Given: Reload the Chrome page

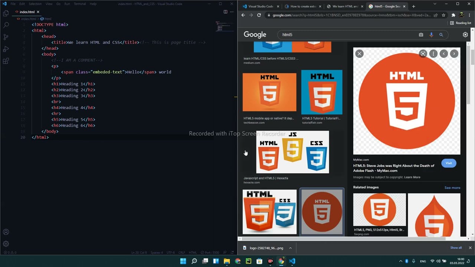Looking at the screenshot, I should 259,15.
